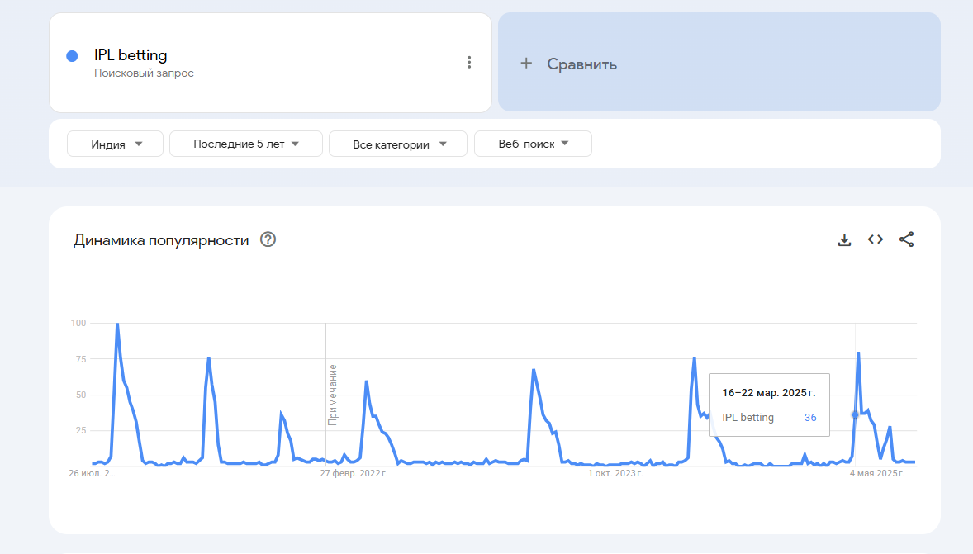Click the blue dot beside IPL betting
The width and height of the screenshot is (973, 554).
72,56
